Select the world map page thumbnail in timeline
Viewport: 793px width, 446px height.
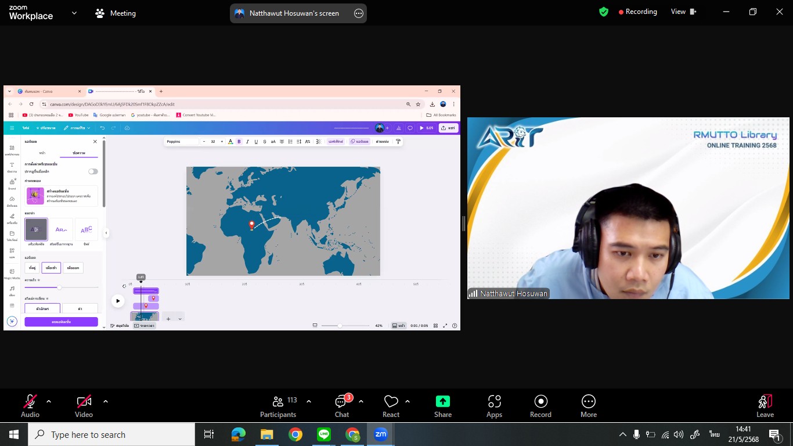145,317
